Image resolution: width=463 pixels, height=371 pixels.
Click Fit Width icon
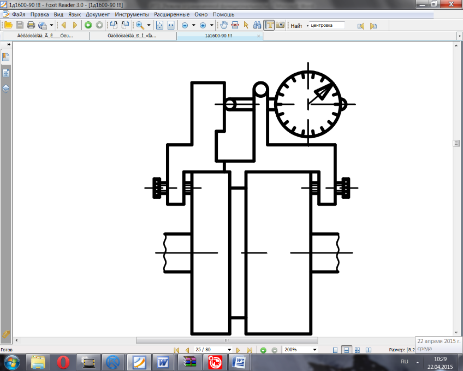(x=171, y=25)
